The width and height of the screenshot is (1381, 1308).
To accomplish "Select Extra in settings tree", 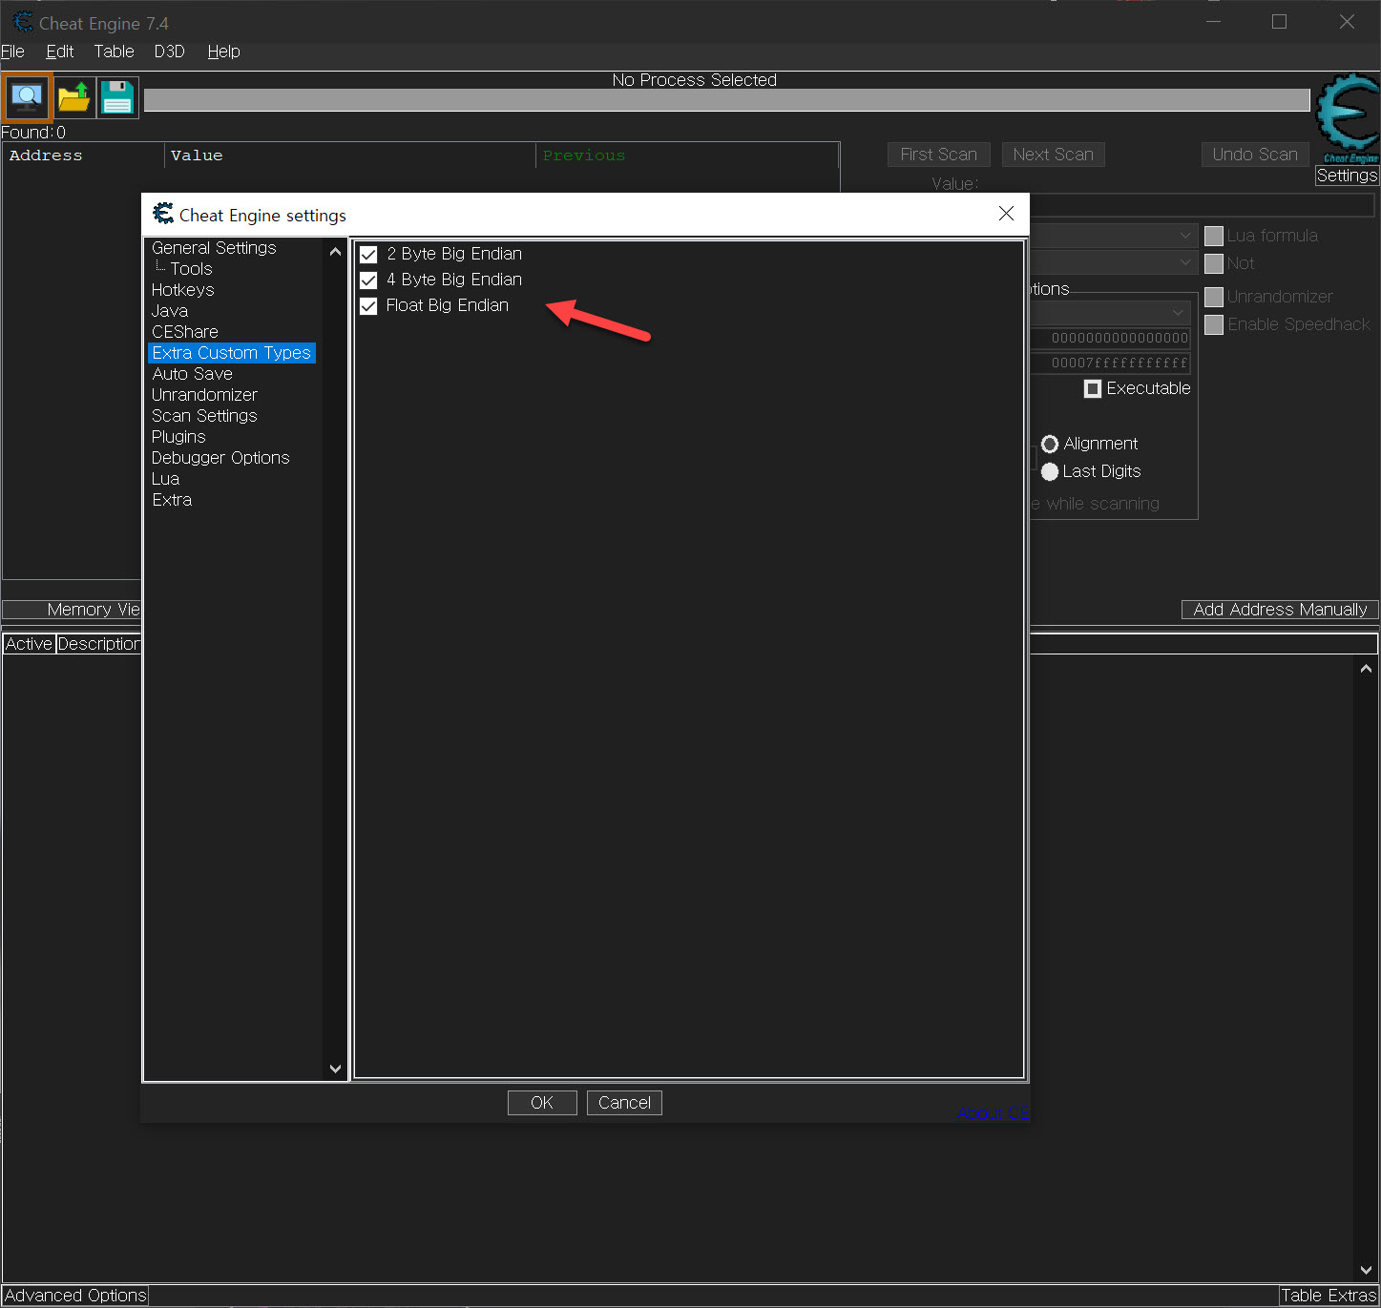I will pyautogui.click(x=172, y=500).
